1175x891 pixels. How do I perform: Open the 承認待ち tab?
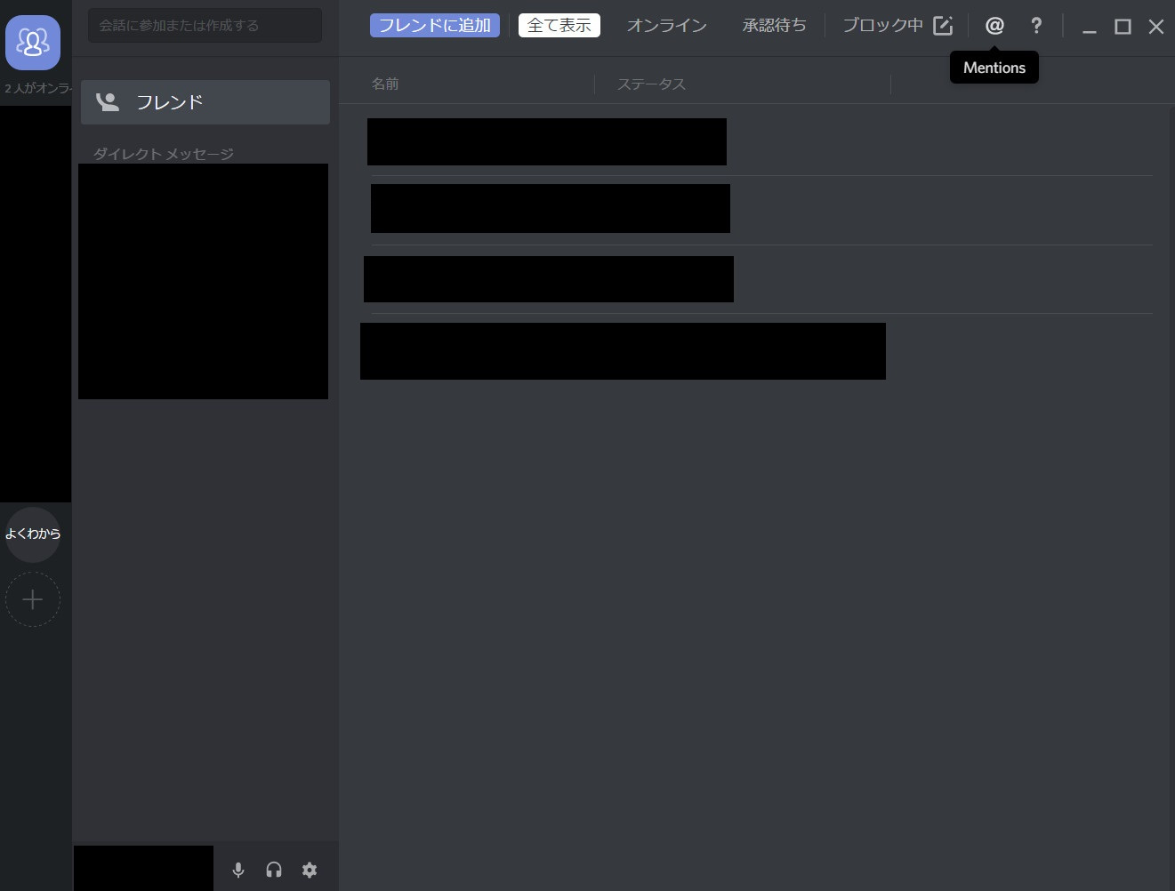pyautogui.click(x=773, y=25)
